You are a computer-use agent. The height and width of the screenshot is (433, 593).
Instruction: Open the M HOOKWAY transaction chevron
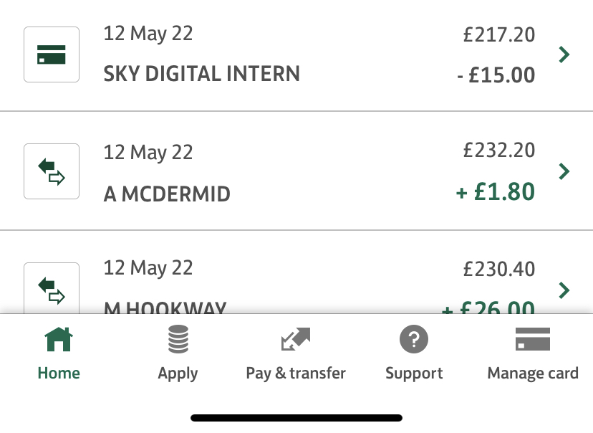(x=564, y=290)
